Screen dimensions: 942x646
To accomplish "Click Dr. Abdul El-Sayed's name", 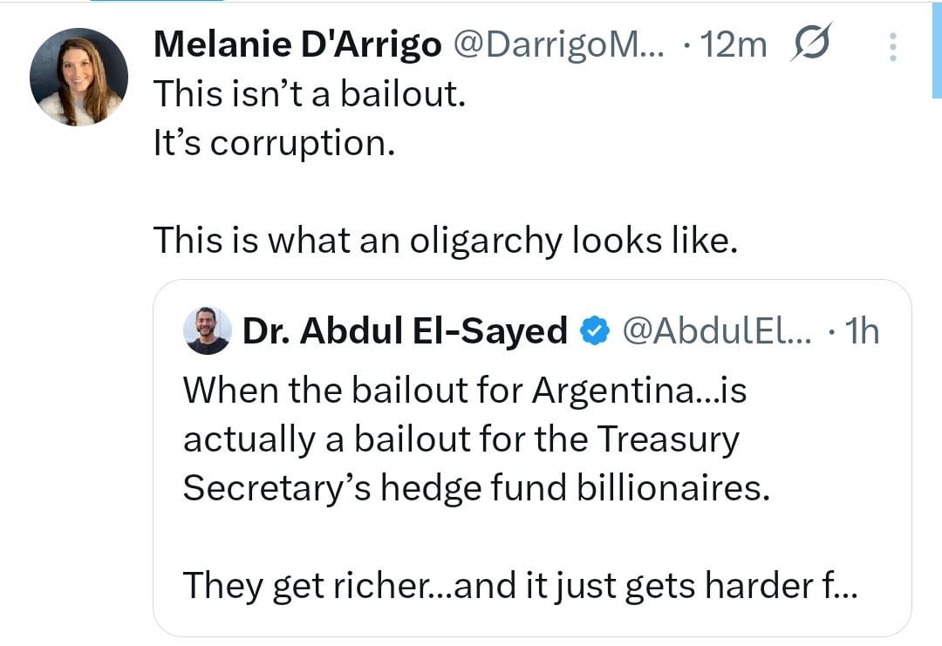I will [405, 331].
